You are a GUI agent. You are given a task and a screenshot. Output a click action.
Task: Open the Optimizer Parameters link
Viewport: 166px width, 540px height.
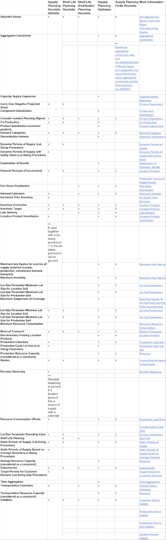[x=153, y=137]
